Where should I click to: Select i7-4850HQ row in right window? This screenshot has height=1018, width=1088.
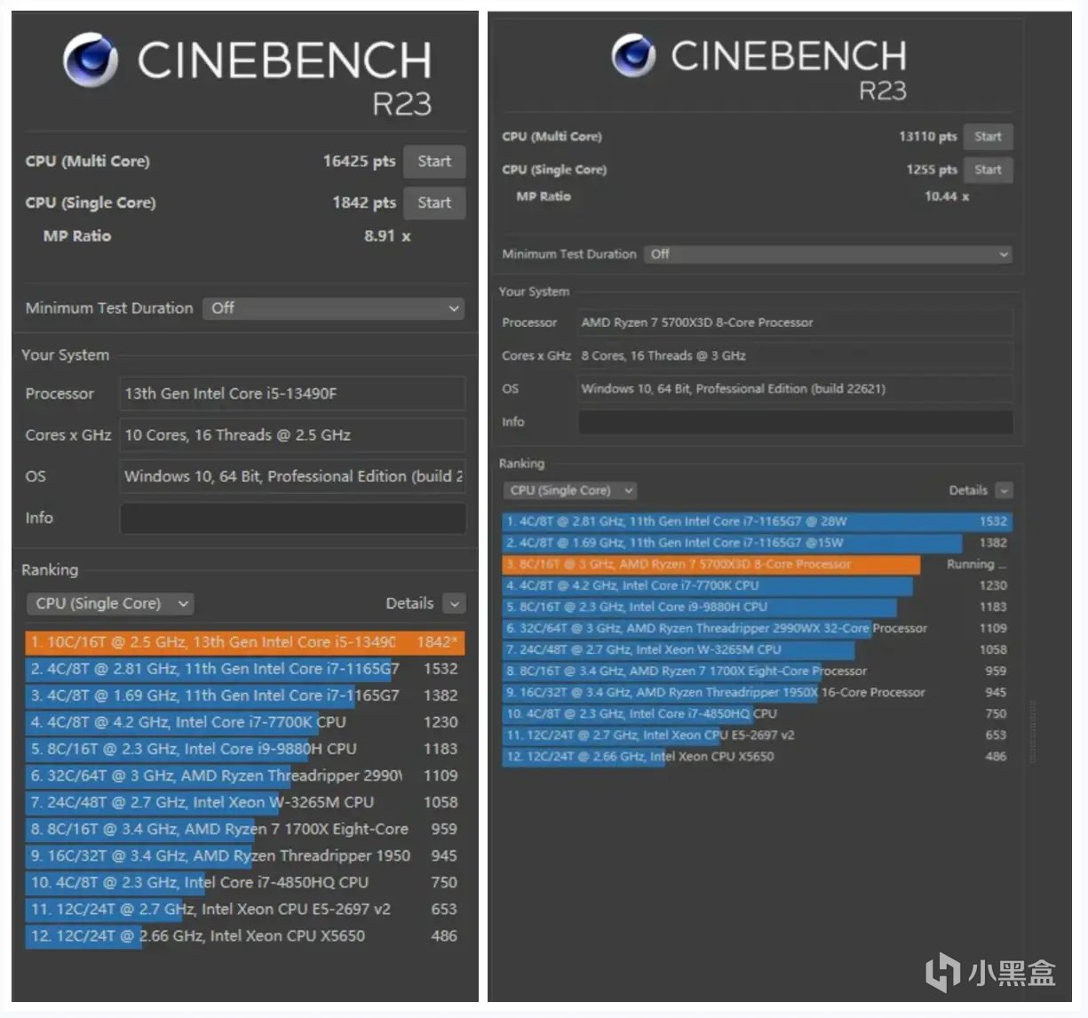[757, 713]
